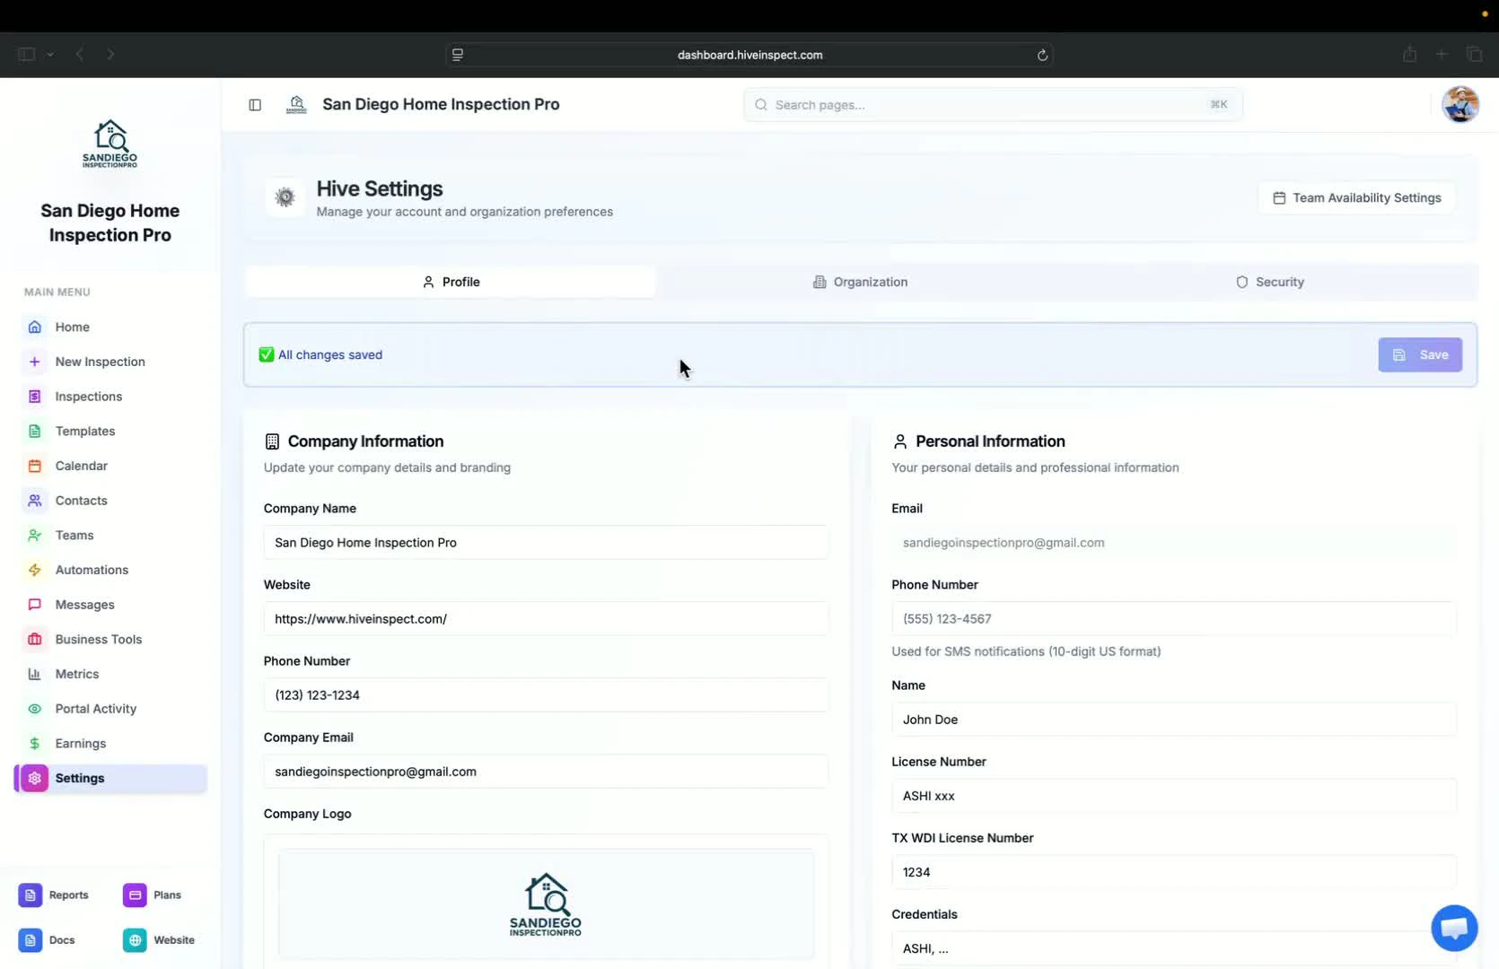This screenshot has width=1499, height=969.
Task: Switch to the Organization tab
Action: pos(860,281)
